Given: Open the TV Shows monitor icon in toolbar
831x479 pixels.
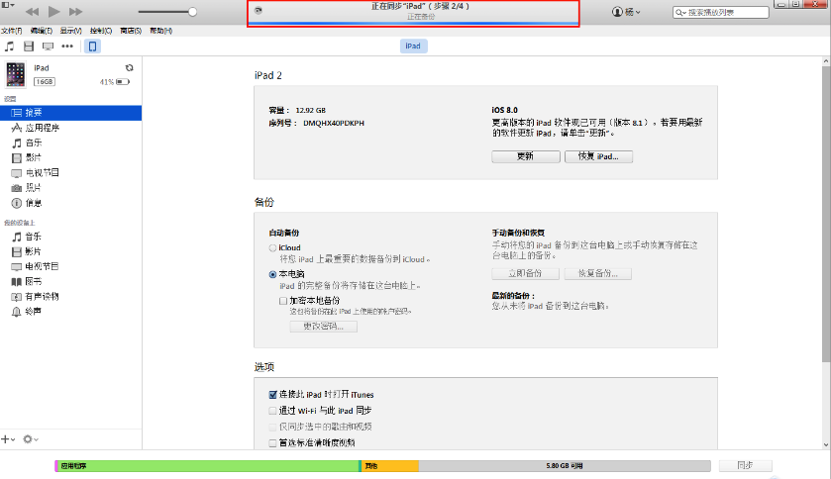Looking at the screenshot, I should (x=48, y=47).
